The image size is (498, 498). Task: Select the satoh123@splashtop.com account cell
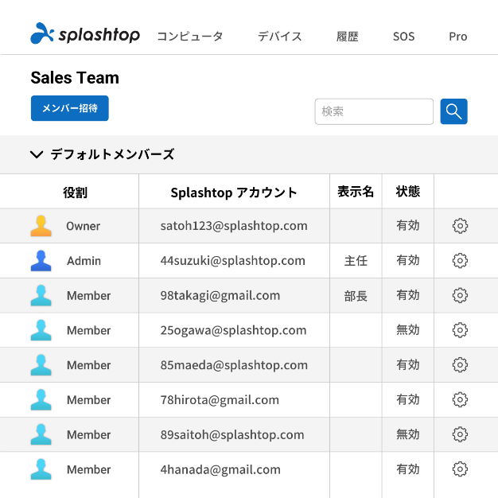coord(234,226)
